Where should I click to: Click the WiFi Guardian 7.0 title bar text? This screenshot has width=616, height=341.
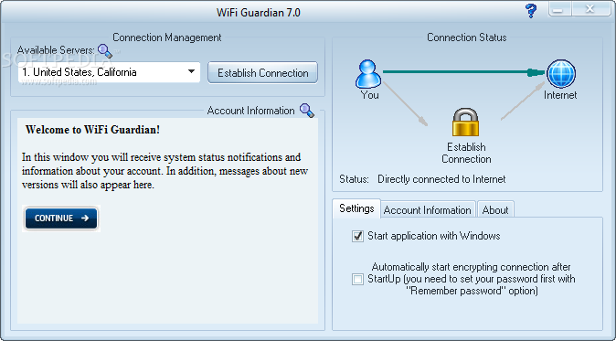(259, 13)
